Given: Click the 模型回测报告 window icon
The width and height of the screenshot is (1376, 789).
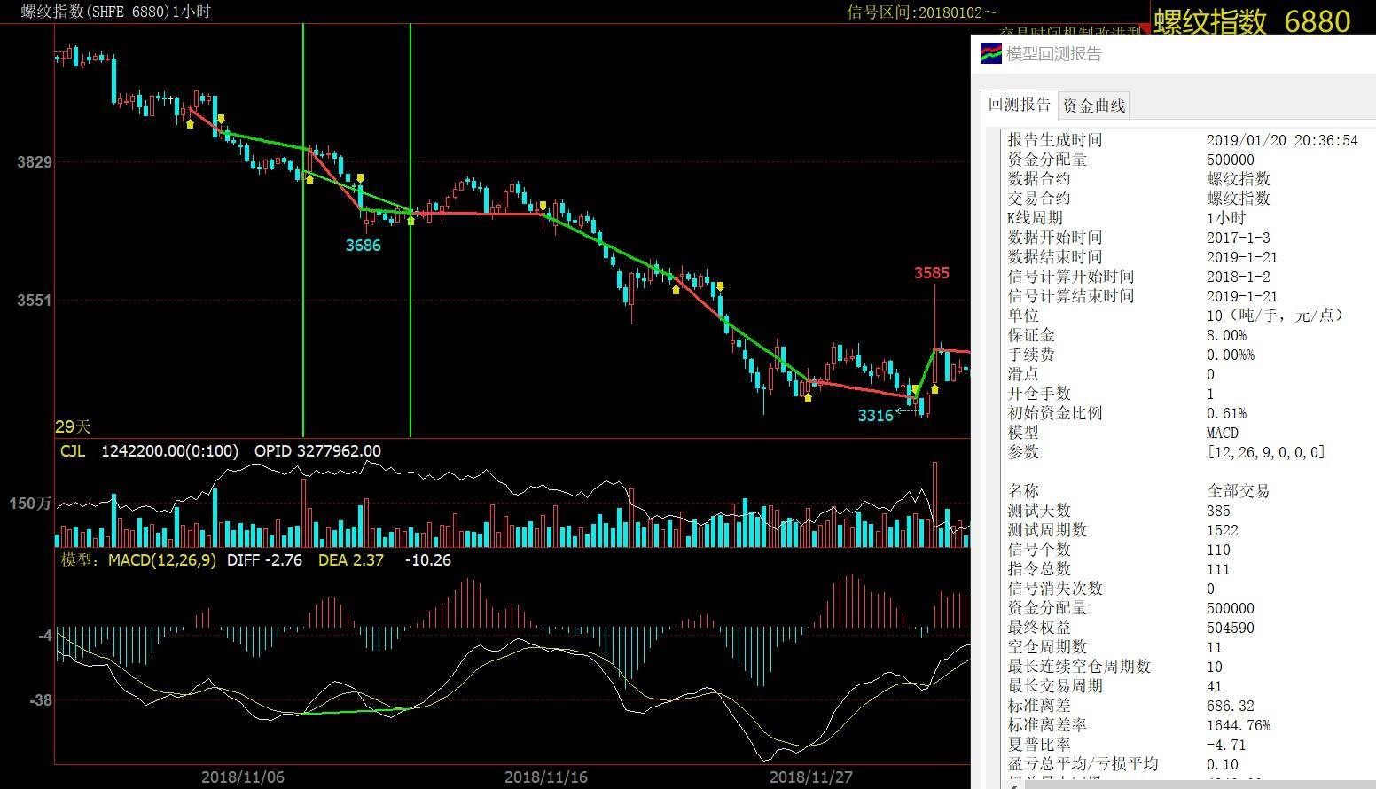Looking at the screenshot, I should pos(990,53).
